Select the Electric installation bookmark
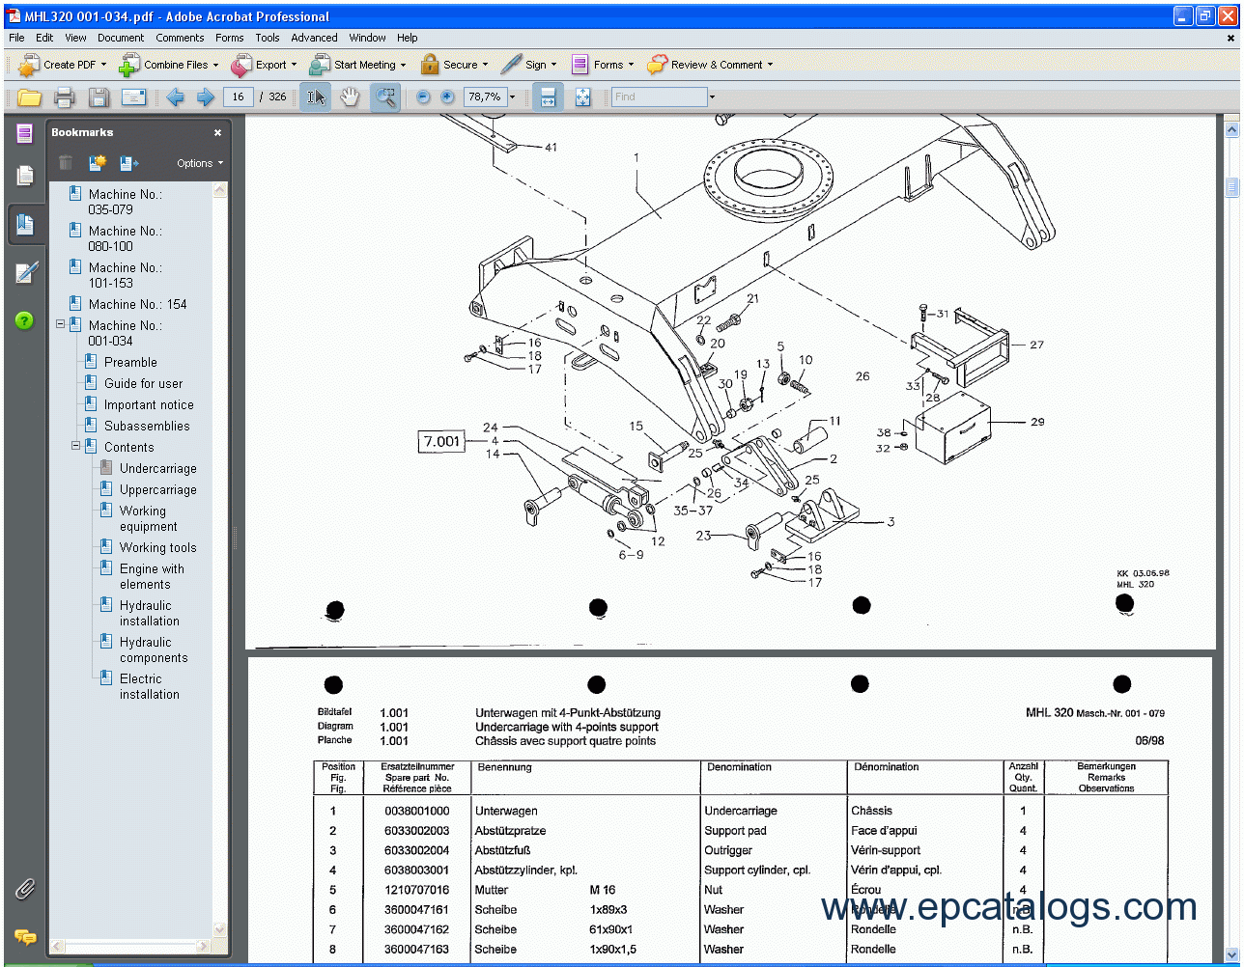 [x=149, y=686]
